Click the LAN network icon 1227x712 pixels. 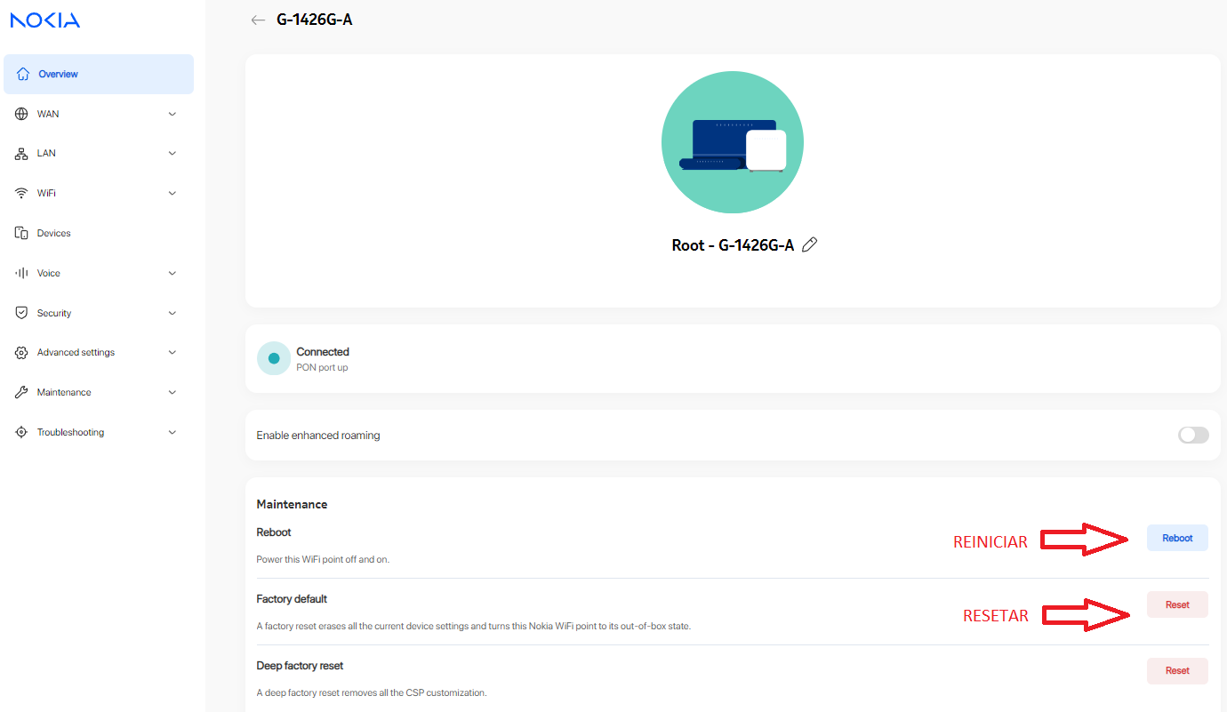[x=21, y=153]
